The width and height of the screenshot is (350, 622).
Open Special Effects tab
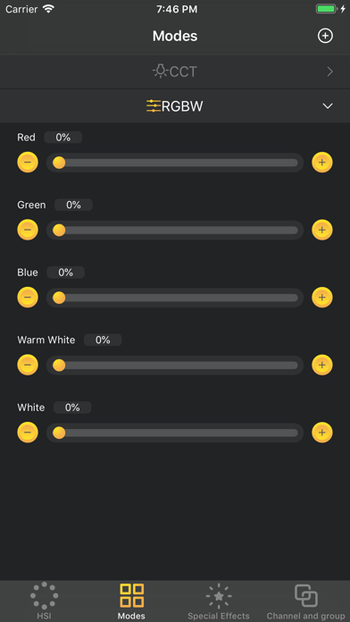tap(219, 601)
